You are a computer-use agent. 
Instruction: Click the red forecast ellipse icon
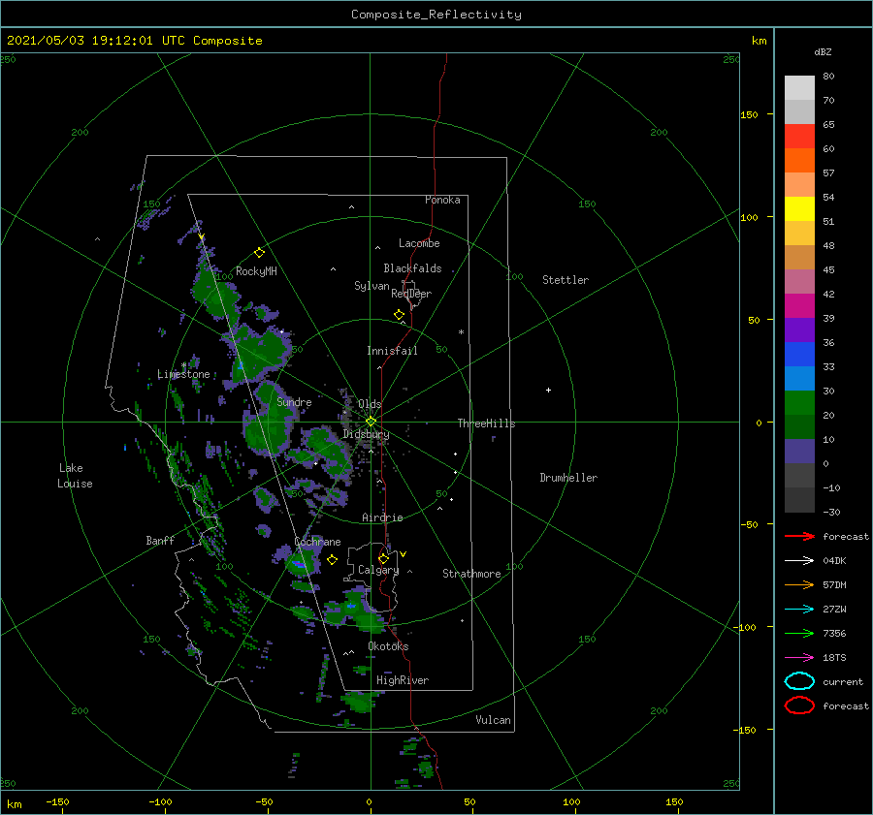tap(799, 705)
